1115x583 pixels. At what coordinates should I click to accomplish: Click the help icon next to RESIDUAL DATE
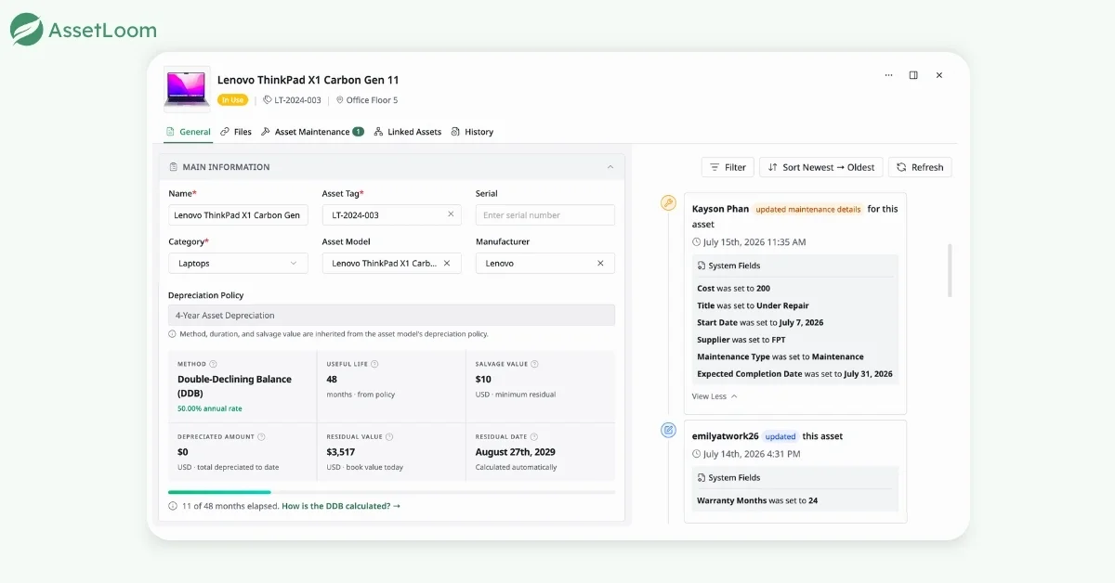click(533, 436)
